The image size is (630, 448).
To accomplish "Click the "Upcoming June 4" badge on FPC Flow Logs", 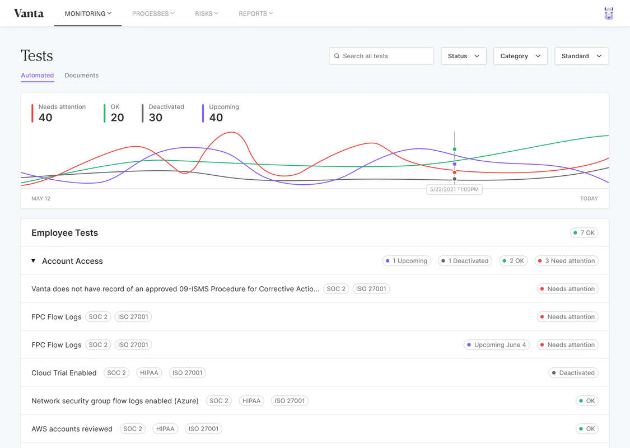I will point(496,344).
